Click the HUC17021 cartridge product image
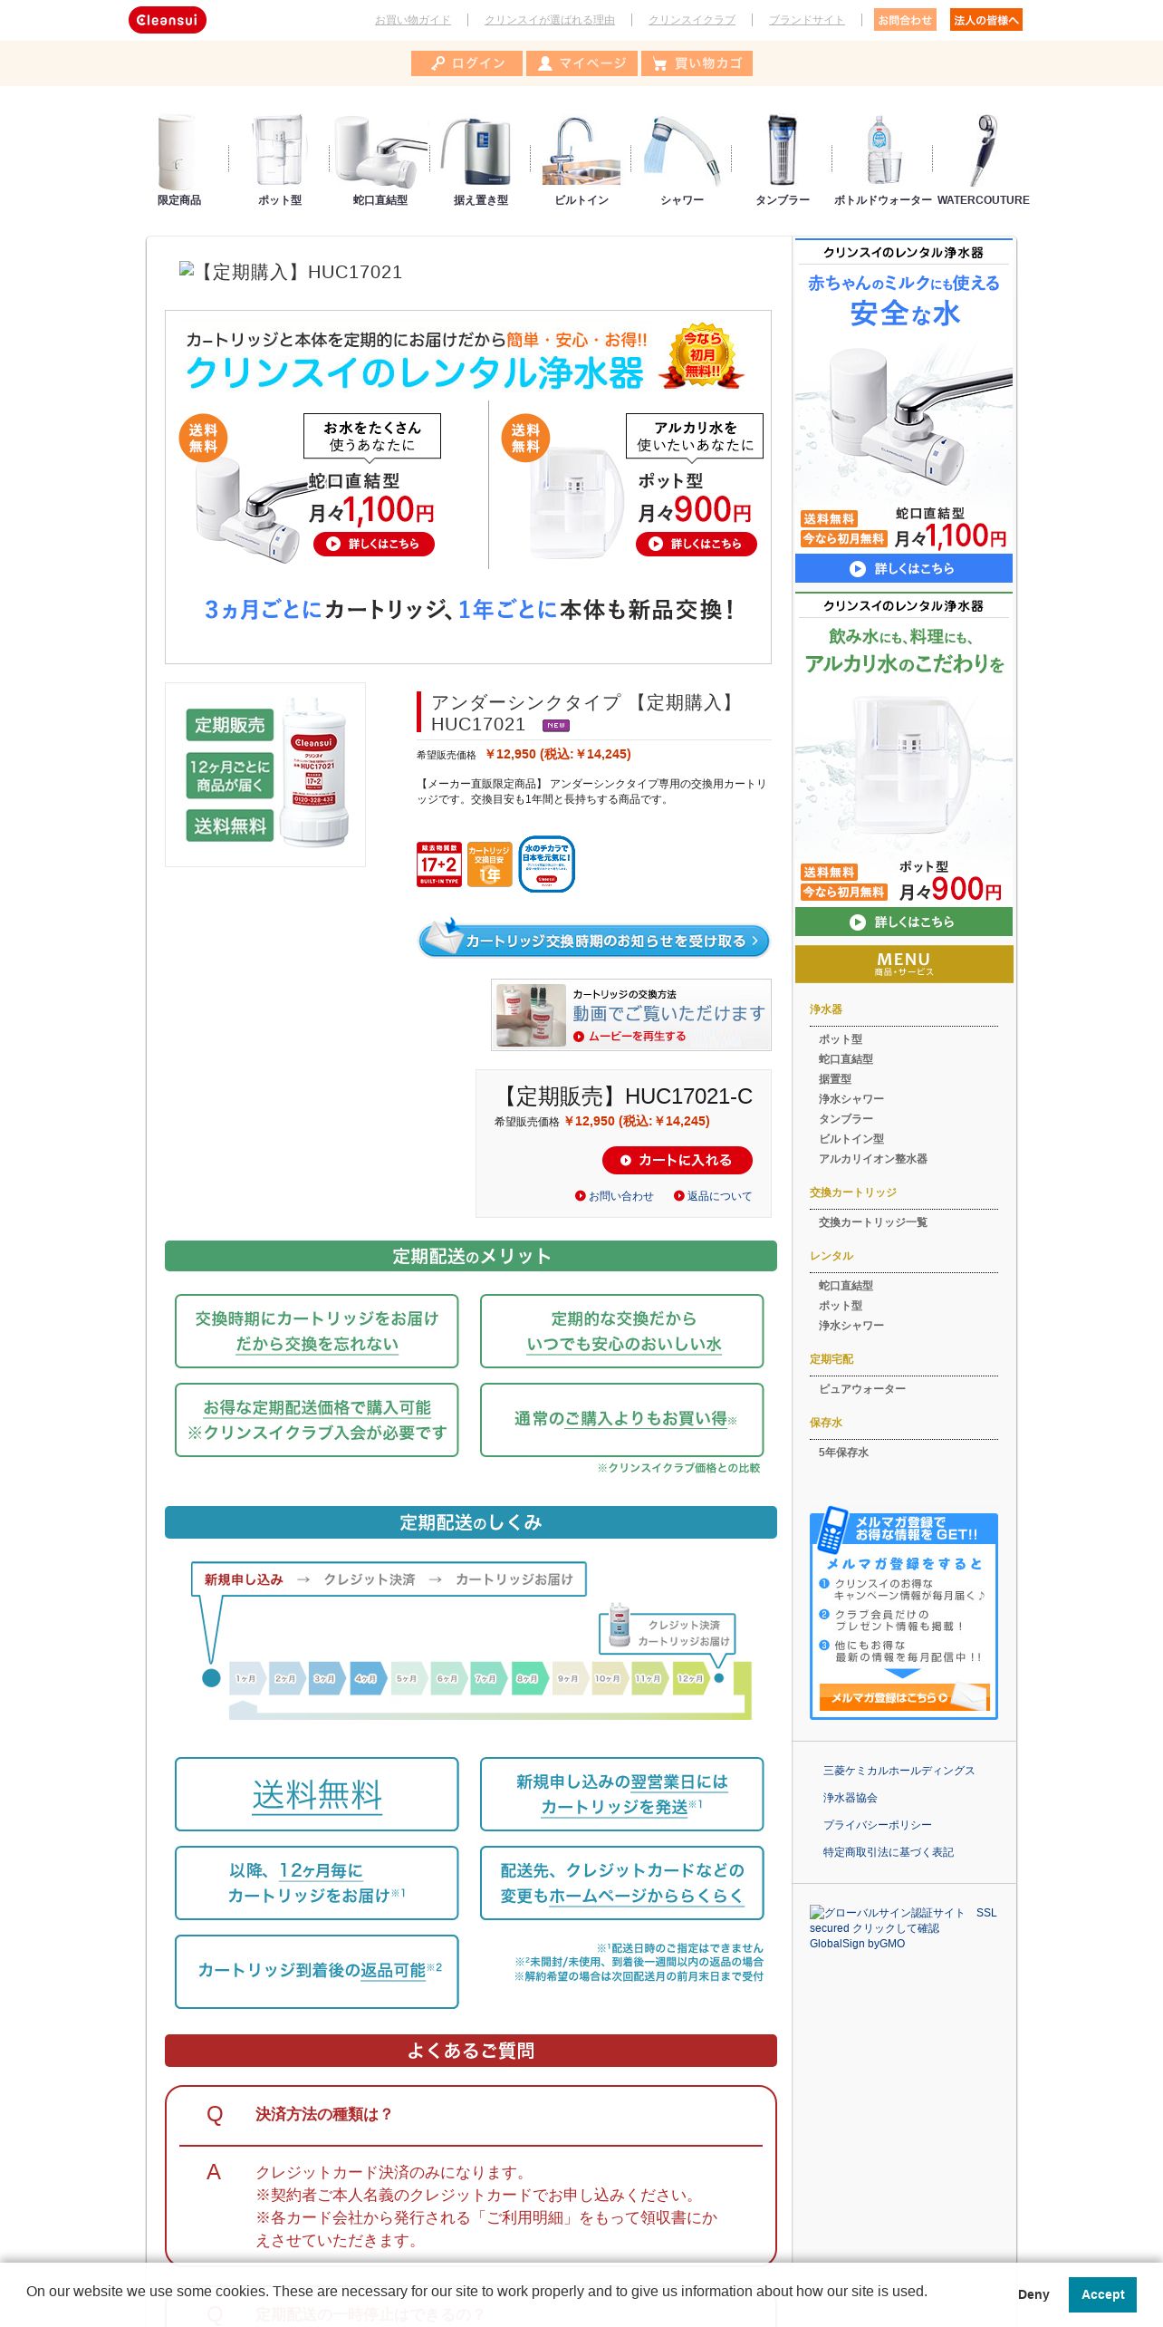Screen dimensions: 1163x2327 point(265,775)
